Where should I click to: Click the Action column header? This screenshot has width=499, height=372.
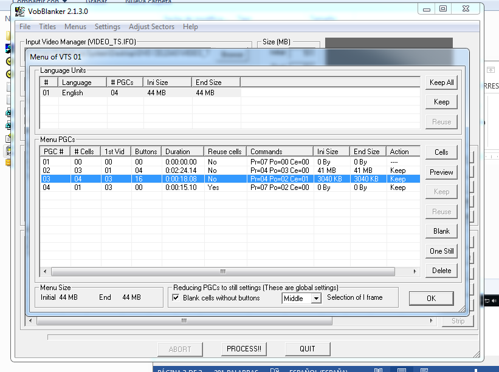coord(403,152)
